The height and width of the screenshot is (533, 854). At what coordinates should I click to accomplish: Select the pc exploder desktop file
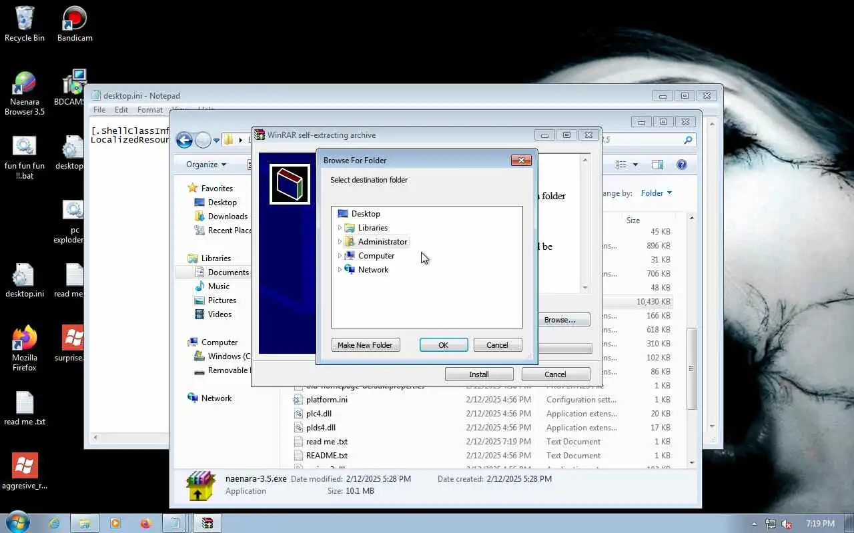coord(72,223)
